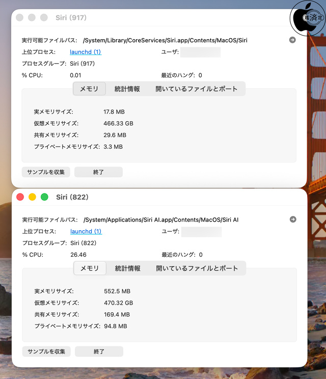The width and height of the screenshot is (326, 379).
Task: Open launchd (1) link in Siri (822) window
Action: tap(86, 231)
